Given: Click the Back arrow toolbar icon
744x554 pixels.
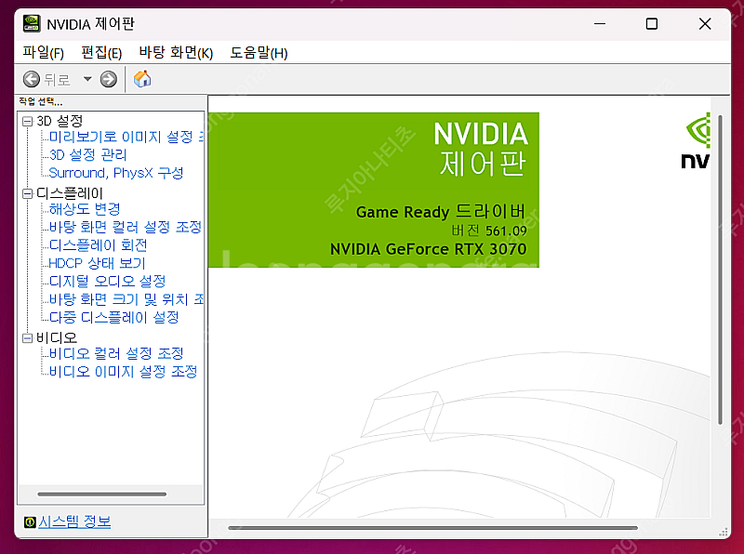Looking at the screenshot, I should click(32, 79).
